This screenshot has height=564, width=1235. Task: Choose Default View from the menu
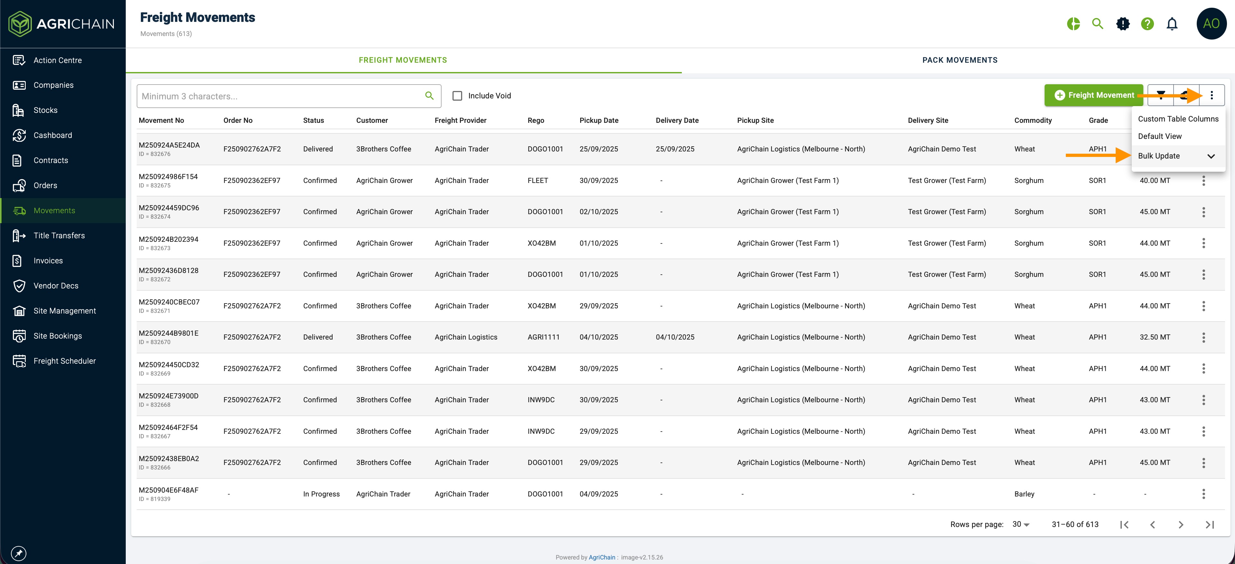1160,136
